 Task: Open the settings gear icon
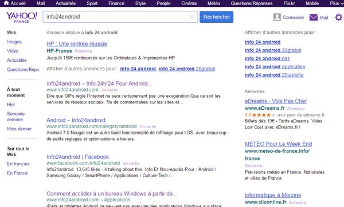coord(338,17)
